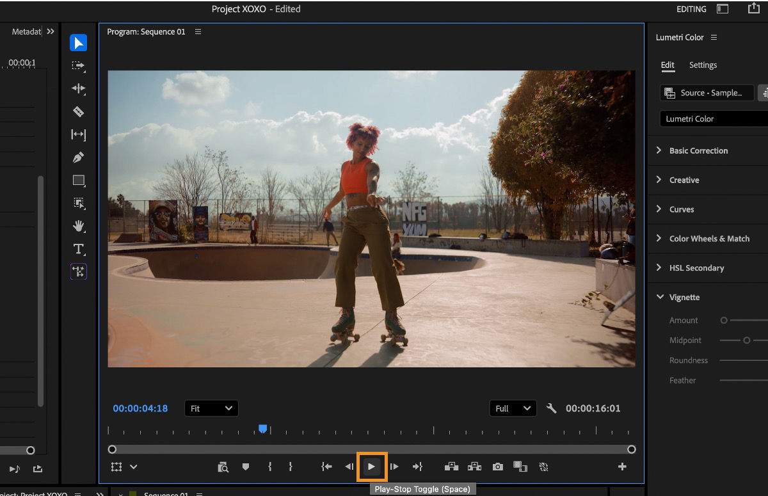Open the program monitor wrench settings
The image size is (768, 496).
click(x=551, y=408)
